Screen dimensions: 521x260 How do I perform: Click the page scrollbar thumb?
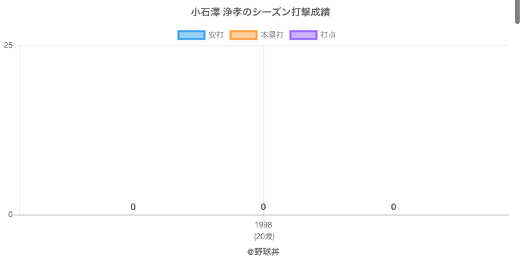[518, 12]
